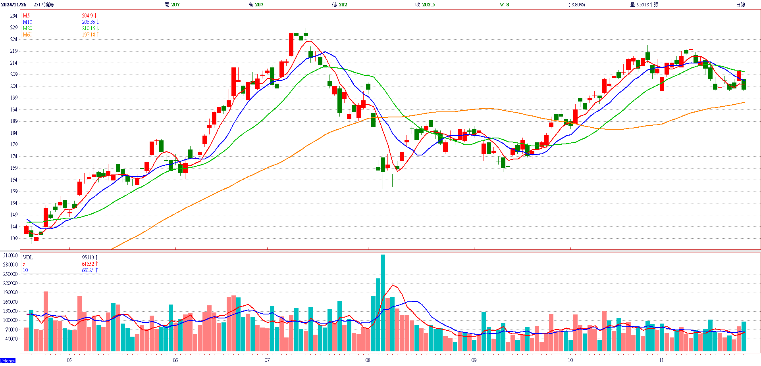
Task: Select the stock name 2317 鴻海
Action: pos(44,5)
